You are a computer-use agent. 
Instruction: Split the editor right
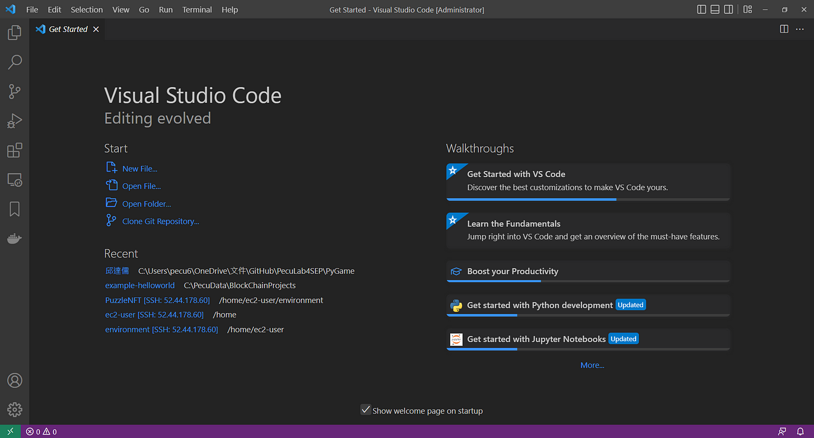pos(784,29)
